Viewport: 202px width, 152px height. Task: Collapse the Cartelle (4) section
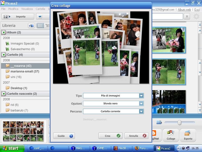tap(4, 55)
